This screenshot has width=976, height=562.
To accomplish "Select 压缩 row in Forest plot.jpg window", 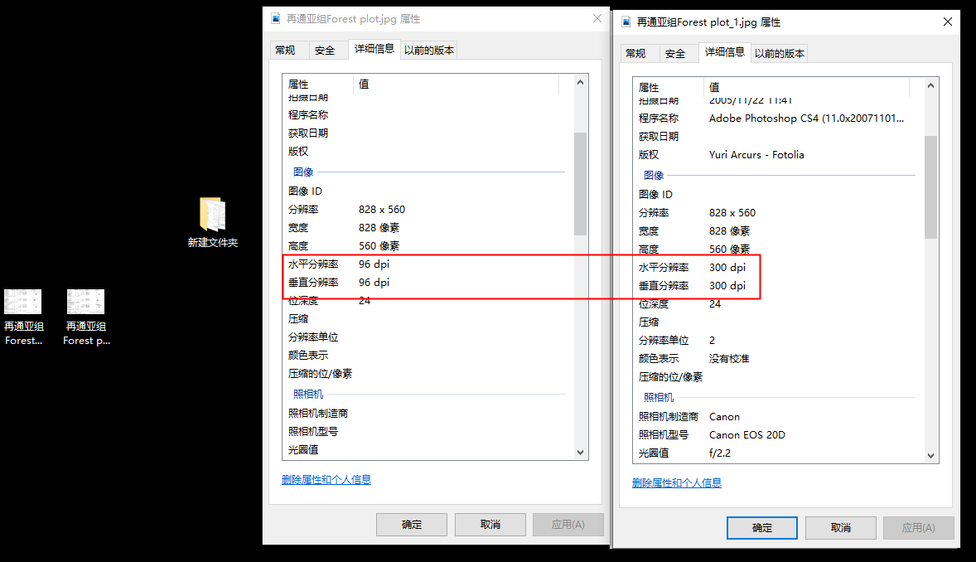I will point(428,319).
